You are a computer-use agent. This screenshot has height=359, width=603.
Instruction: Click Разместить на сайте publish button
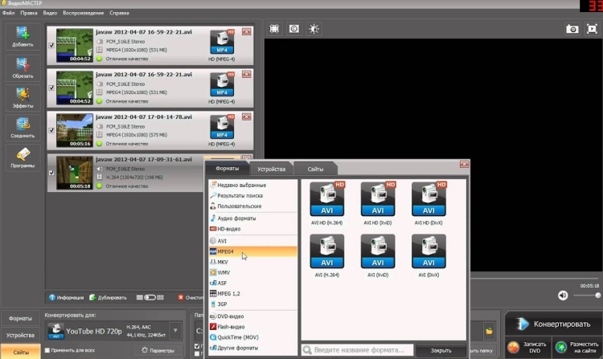point(576,348)
